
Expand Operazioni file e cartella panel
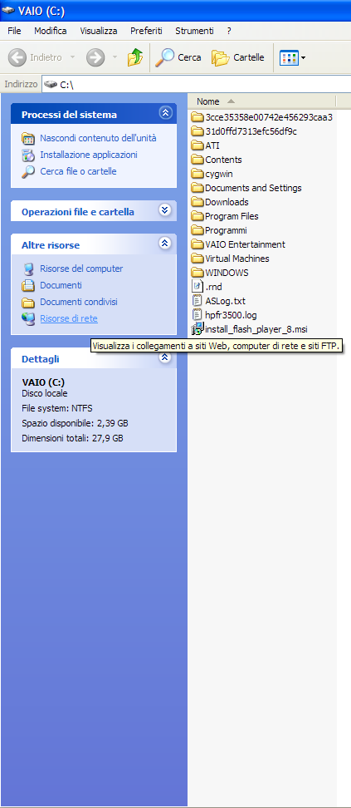(164, 209)
